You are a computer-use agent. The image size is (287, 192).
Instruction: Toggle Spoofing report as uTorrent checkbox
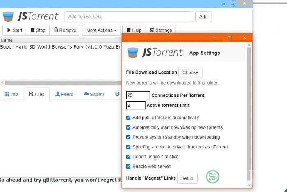coord(128,147)
